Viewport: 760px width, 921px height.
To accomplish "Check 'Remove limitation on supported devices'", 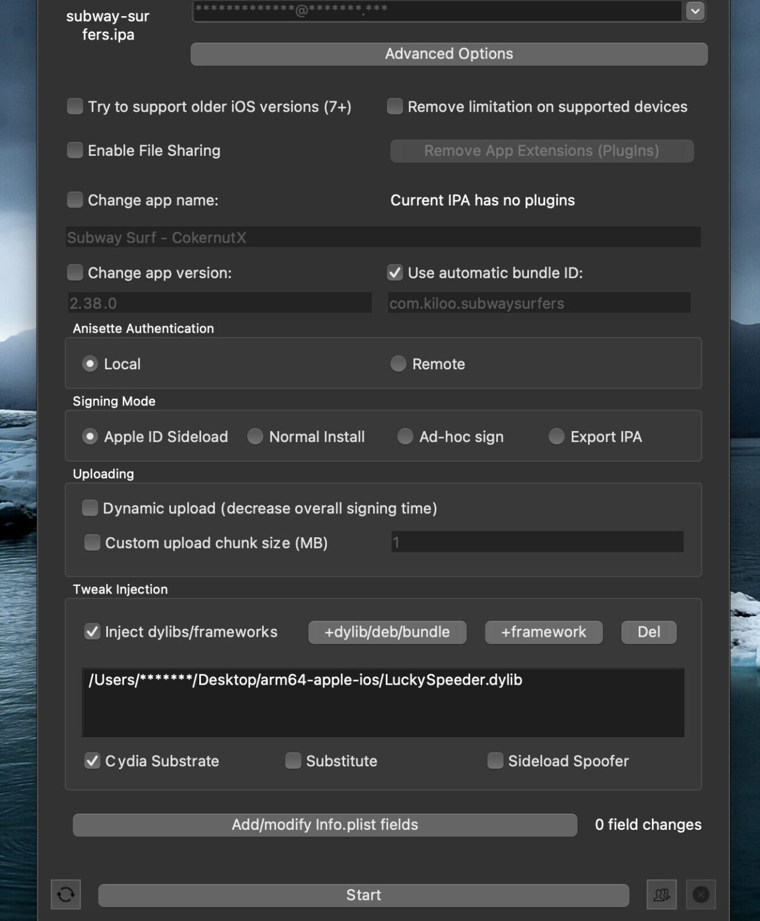I will pos(395,106).
